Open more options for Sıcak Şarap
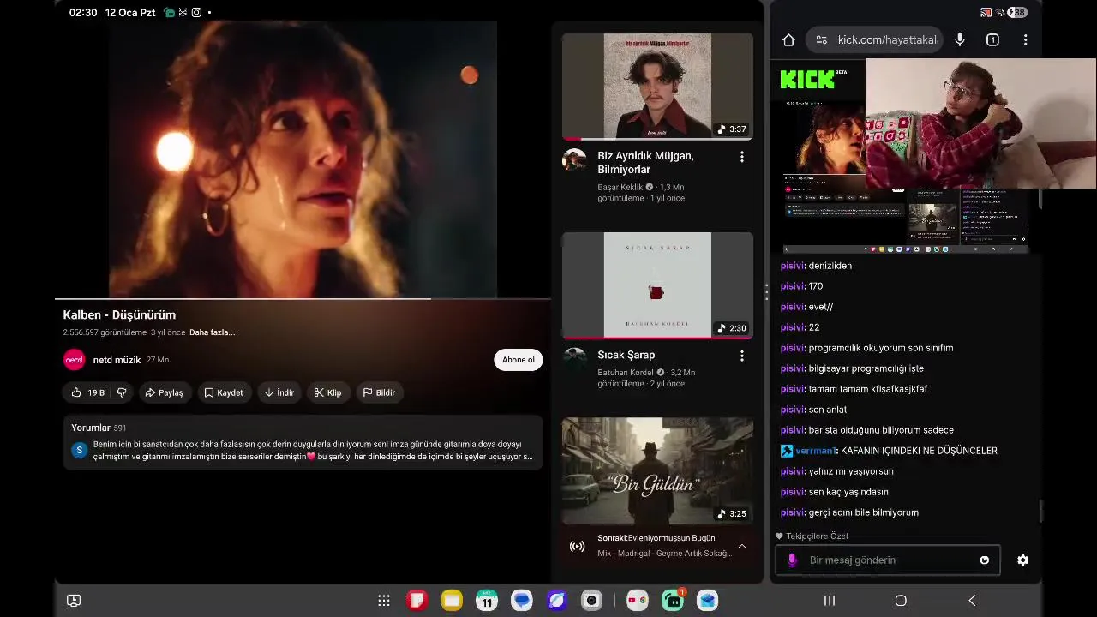Viewport: 1097px width, 617px height. point(741,356)
